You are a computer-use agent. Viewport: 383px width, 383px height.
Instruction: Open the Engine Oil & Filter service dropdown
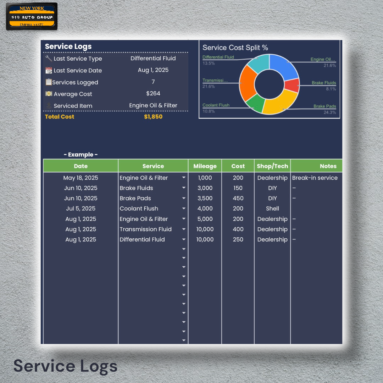184,178
